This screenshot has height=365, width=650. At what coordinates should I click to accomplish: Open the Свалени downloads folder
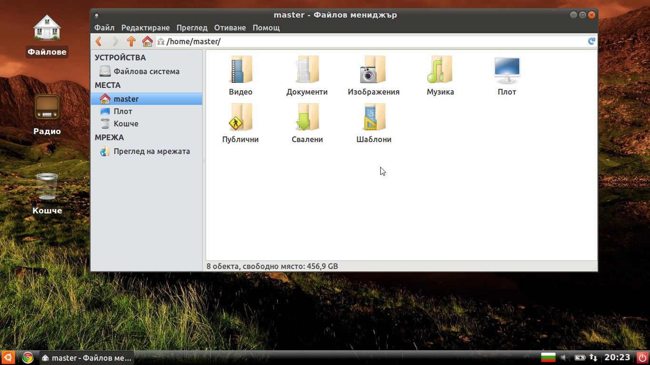(x=307, y=124)
